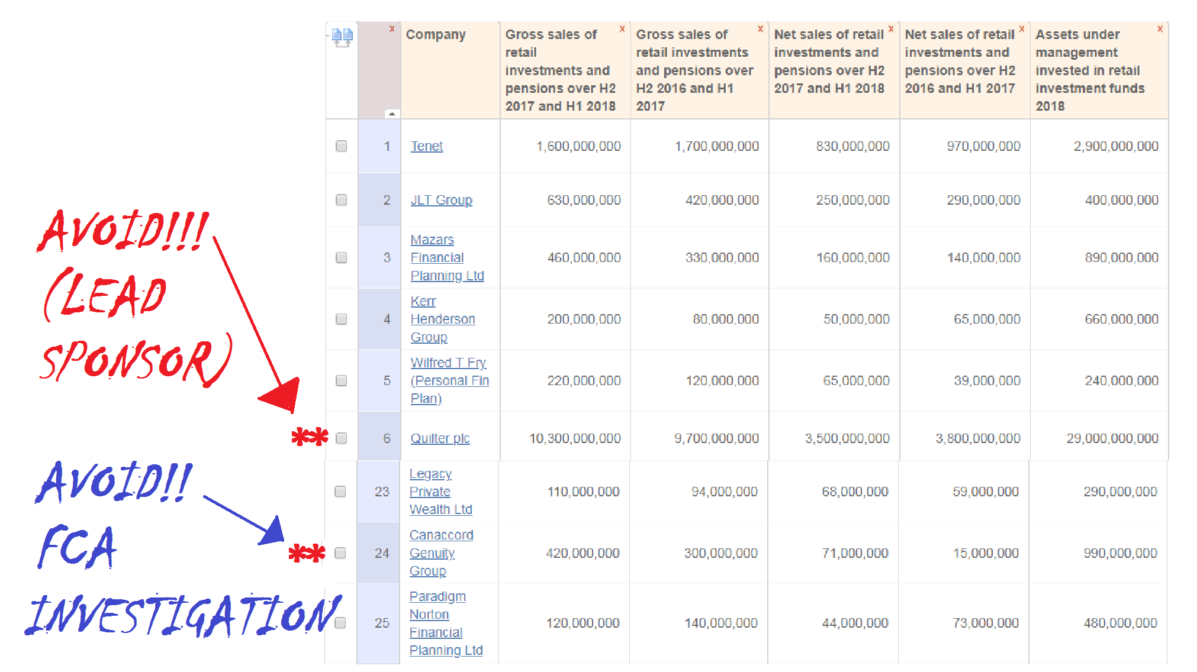Click the compare rows icon in the table header
Screen dimensions: 1197x672
(342, 37)
